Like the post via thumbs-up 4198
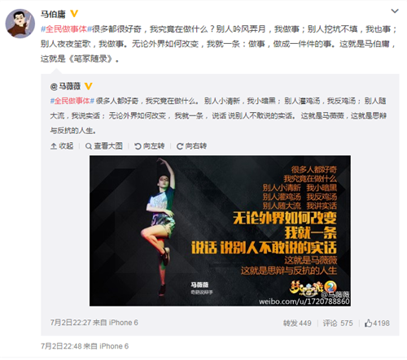Viewport: 407px width, 360px height. point(377,323)
